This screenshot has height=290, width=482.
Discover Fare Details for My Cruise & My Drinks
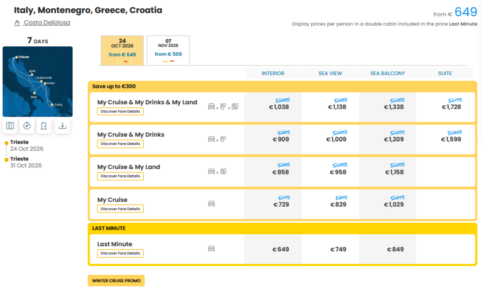click(120, 144)
